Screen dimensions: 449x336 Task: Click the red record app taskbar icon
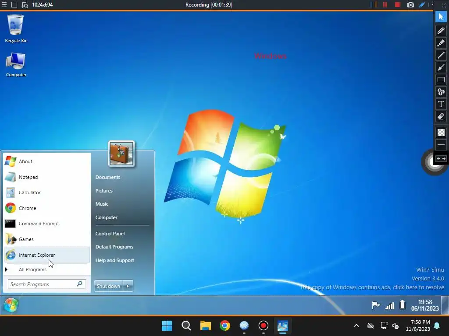[x=264, y=325]
